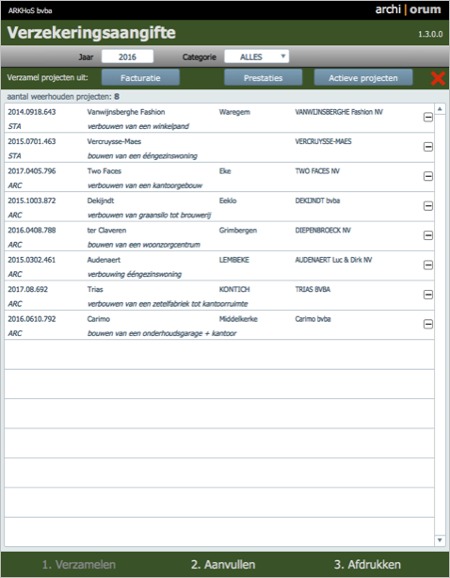Click client DIEPENBROECK NV

[323, 230]
